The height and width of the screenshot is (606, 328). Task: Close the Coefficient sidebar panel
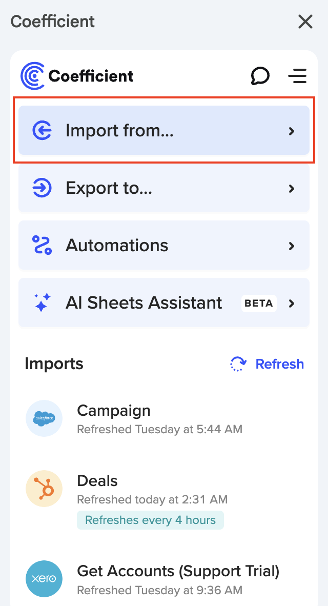tap(305, 22)
